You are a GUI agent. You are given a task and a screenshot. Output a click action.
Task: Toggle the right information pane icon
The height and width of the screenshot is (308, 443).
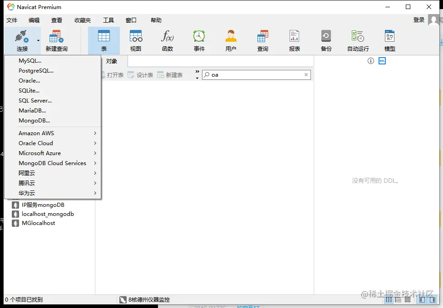[x=432, y=300]
